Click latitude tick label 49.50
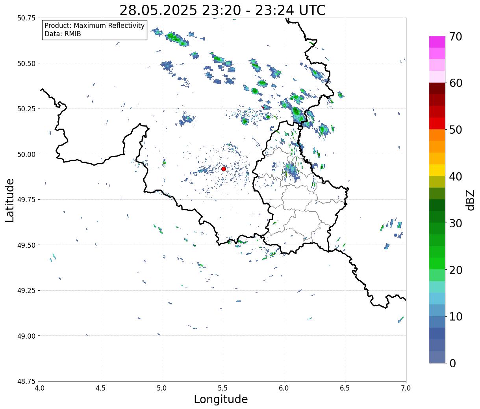The image size is (480, 409). point(26,245)
